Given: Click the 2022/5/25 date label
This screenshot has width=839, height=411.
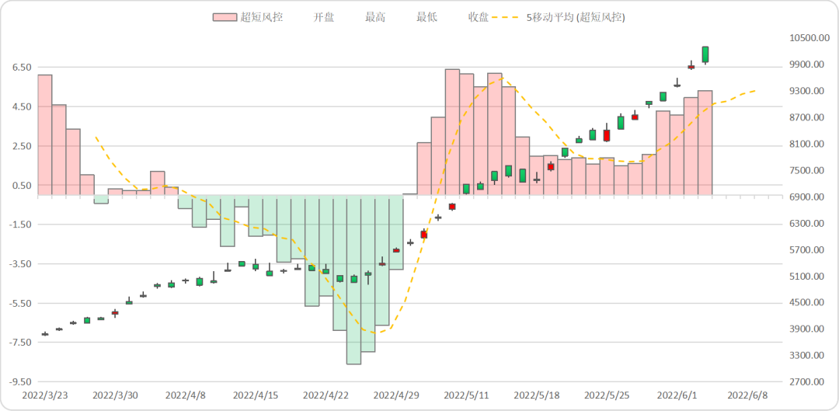Looking at the screenshot, I should click(607, 395).
